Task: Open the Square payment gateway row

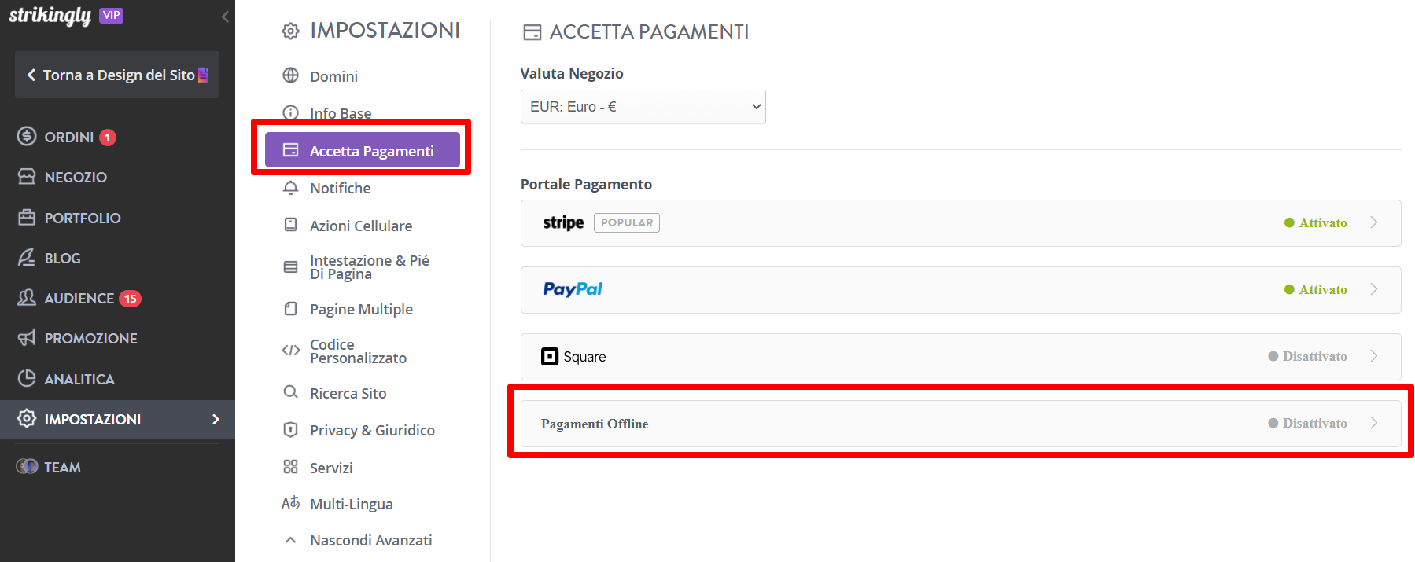Action: [960, 357]
